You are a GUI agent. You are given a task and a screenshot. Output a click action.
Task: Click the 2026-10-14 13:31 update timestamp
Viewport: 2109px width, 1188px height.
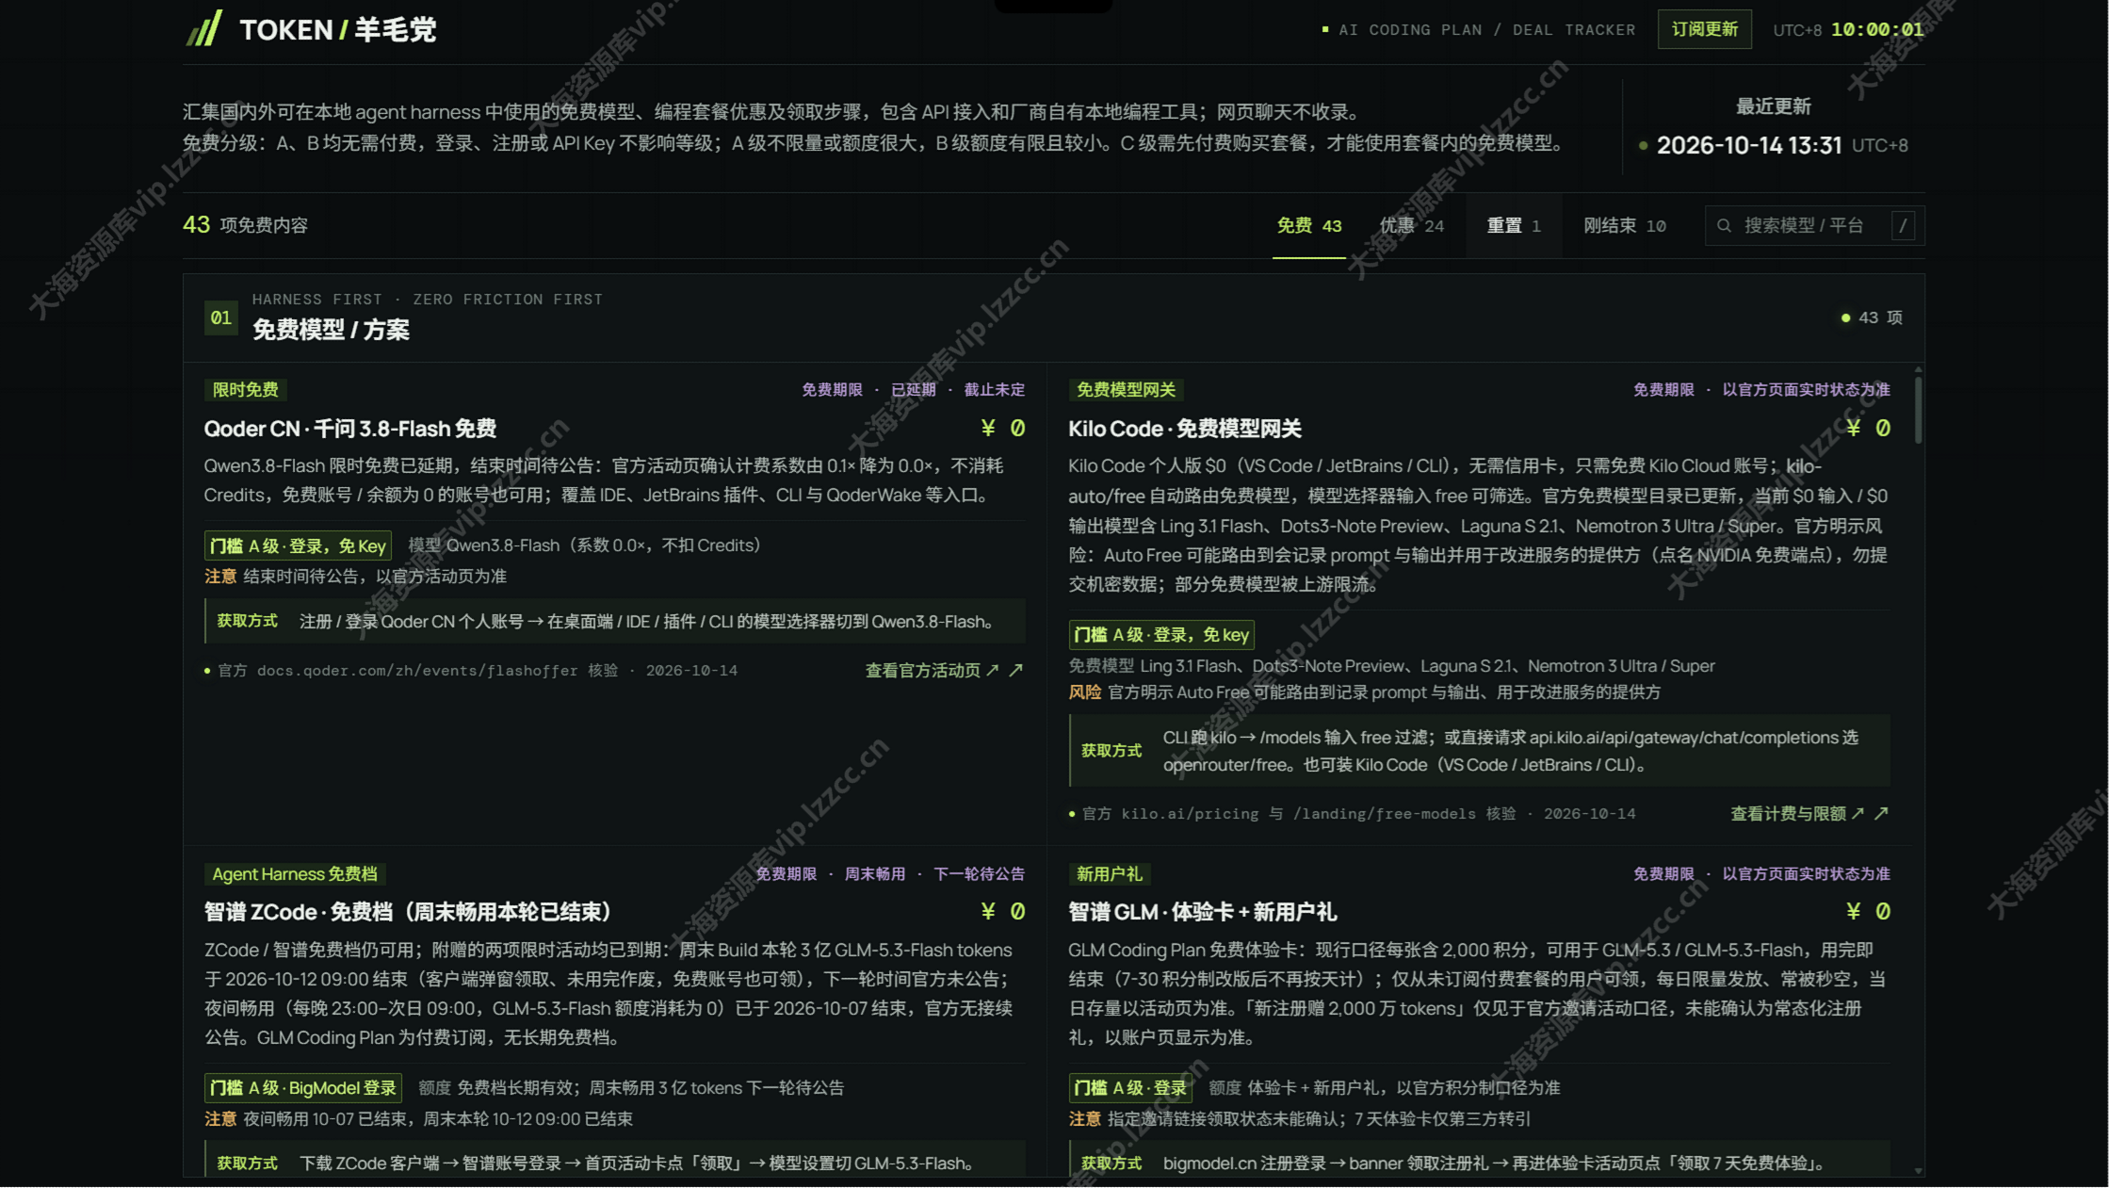[1748, 145]
